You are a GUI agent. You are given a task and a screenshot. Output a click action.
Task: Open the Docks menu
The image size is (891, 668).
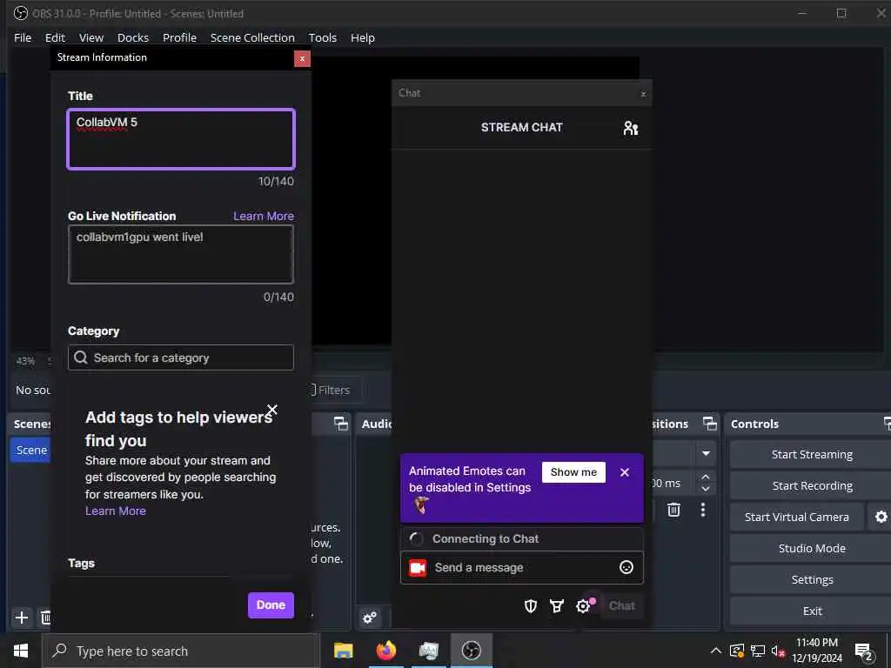(x=133, y=37)
